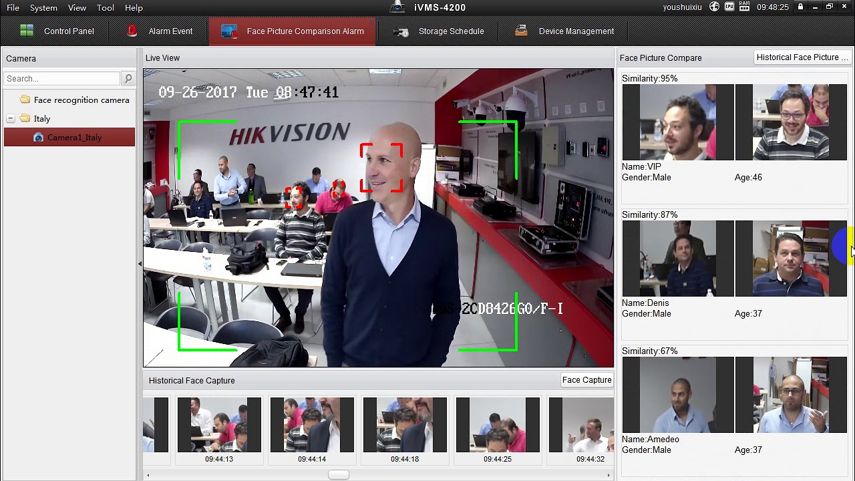Open Historical Face Picture records

click(x=802, y=57)
